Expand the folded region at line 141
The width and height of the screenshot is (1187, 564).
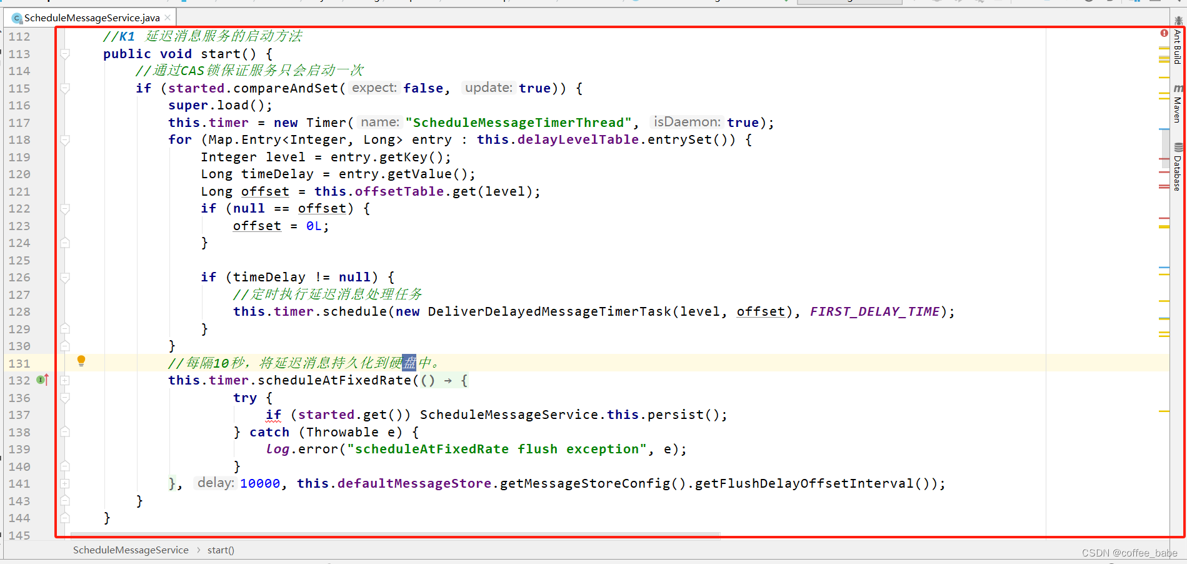point(65,483)
